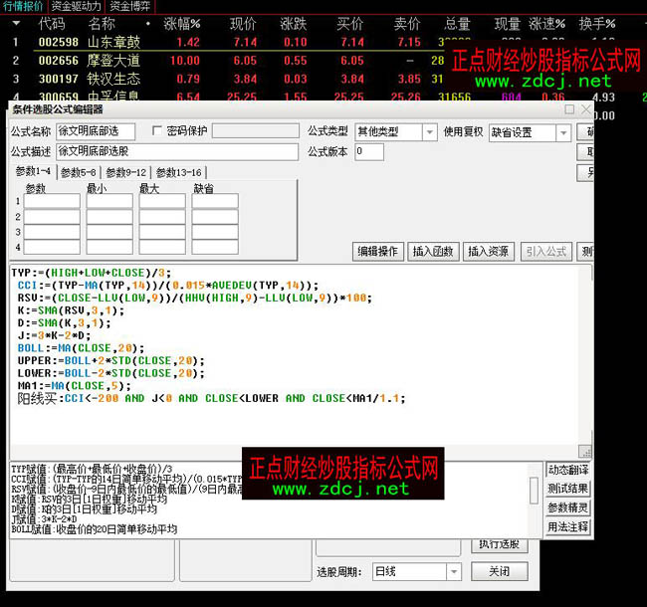Select the 动态翻译 side button

click(x=568, y=470)
